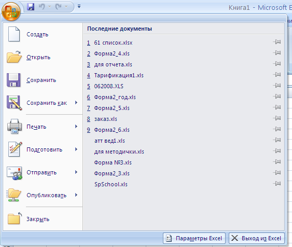Click the open folder icon for Открыть
Image resolution: width=292 pixels, height=247 pixels.
click(14, 57)
